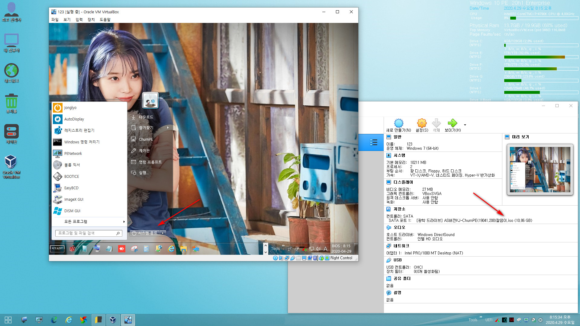Launch AutoDisplay from guest start menu
580x326 pixels.
(89, 119)
